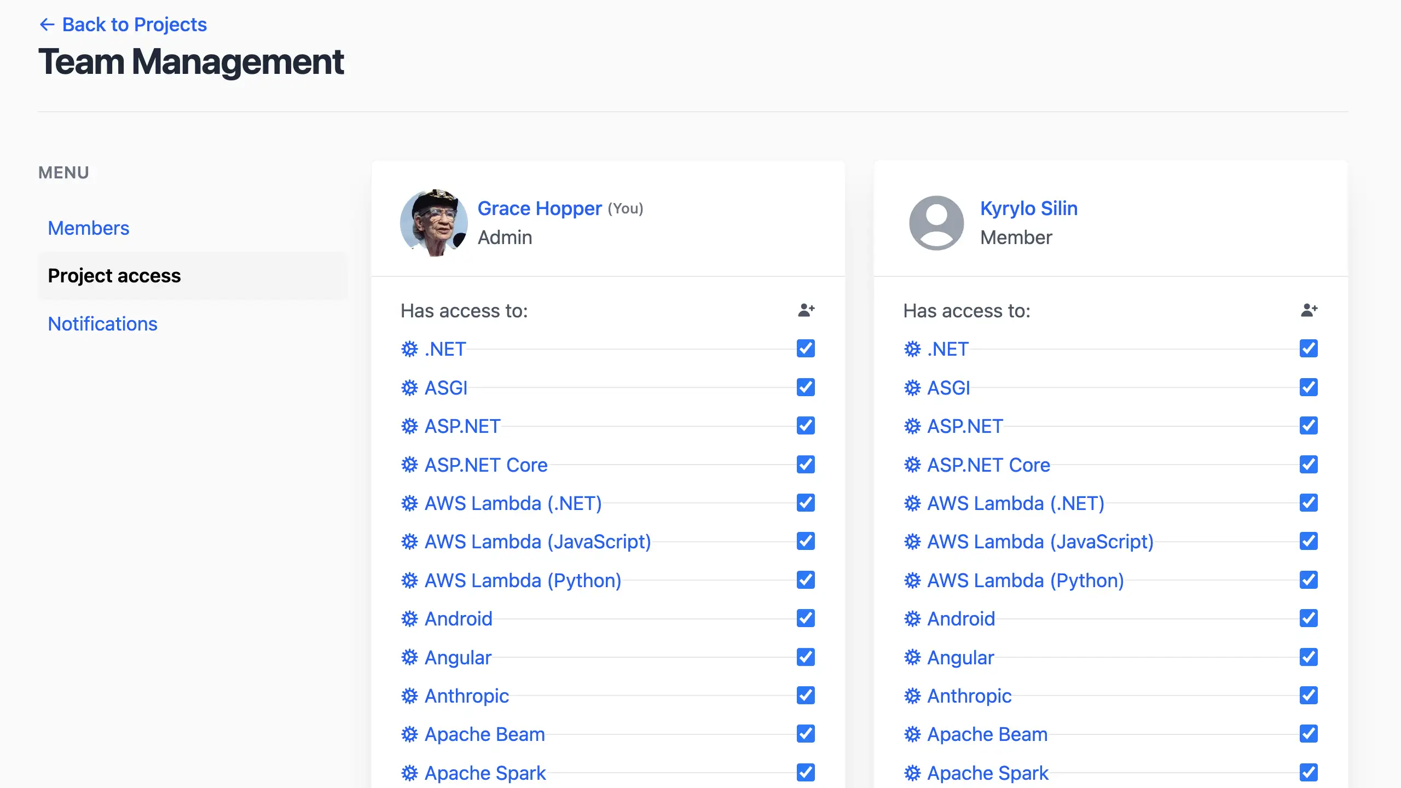Image resolution: width=1401 pixels, height=788 pixels.
Task: Click Grace Hopper's avatar photo
Action: coord(434,223)
